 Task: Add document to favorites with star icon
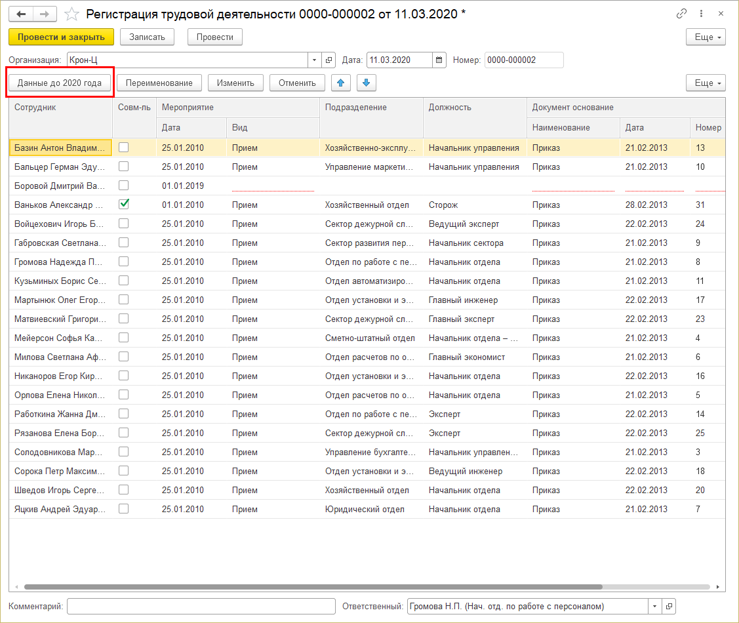[73, 14]
